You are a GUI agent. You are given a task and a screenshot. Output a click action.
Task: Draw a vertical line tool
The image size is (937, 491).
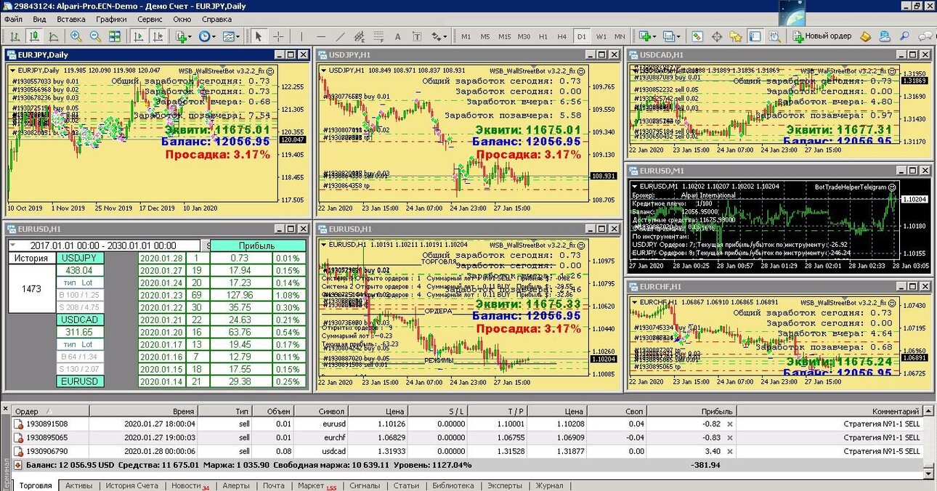tap(301, 36)
